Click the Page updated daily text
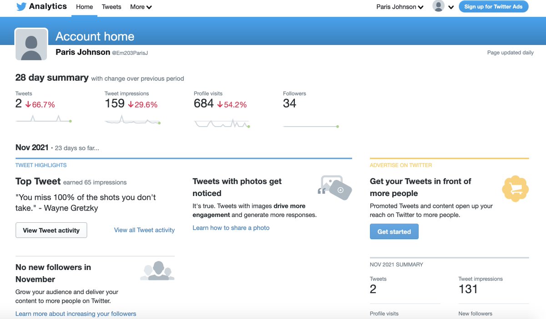The image size is (546, 319). click(510, 53)
